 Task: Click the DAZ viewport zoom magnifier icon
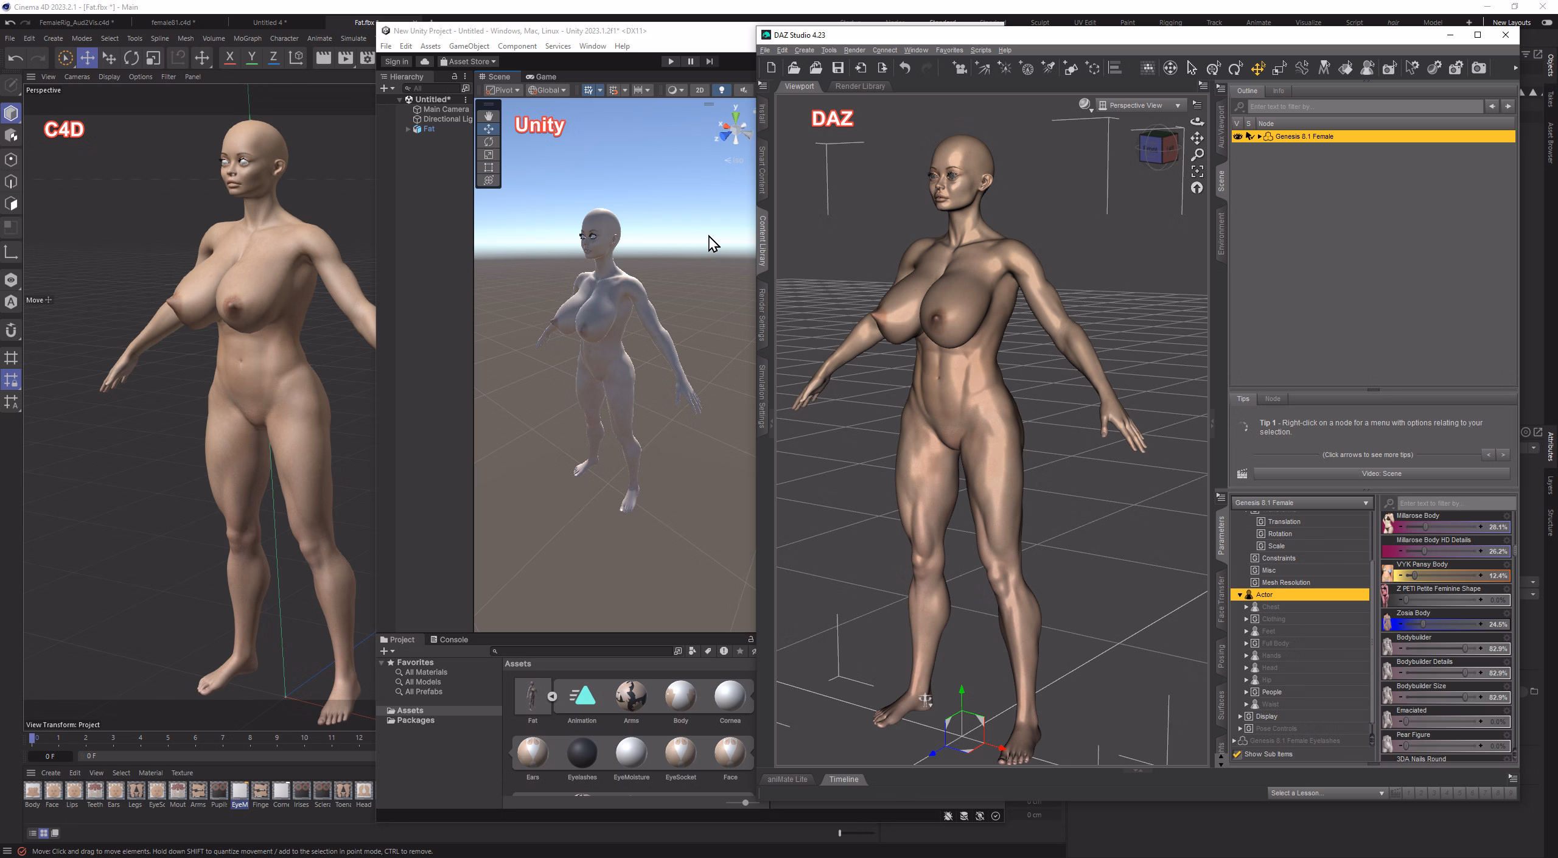[x=1197, y=155]
